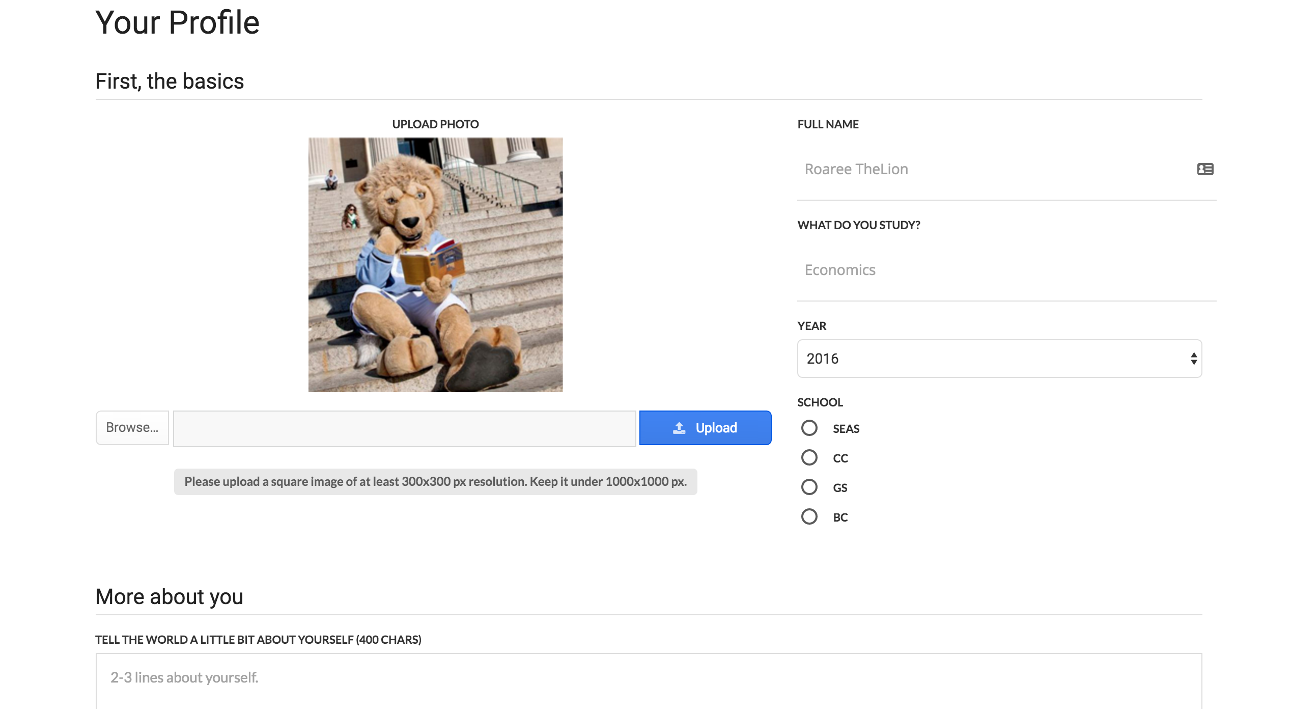The width and height of the screenshot is (1291, 709).
Task: Click the More about you heading
Action: click(x=169, y=596)
